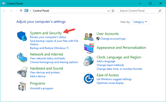This screenshot has height=102, width=166.
Task: Click the forward navigation arrow
Action: [11, 11]
